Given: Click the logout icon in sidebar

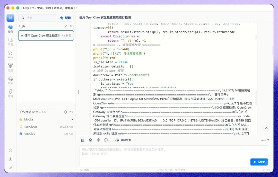Looking at the screenshot, I should [x=11, y=167].
